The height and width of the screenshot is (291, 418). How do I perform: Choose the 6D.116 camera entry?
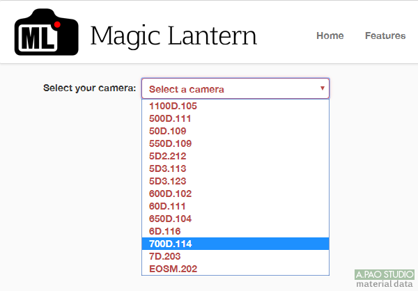coord(164,231)
